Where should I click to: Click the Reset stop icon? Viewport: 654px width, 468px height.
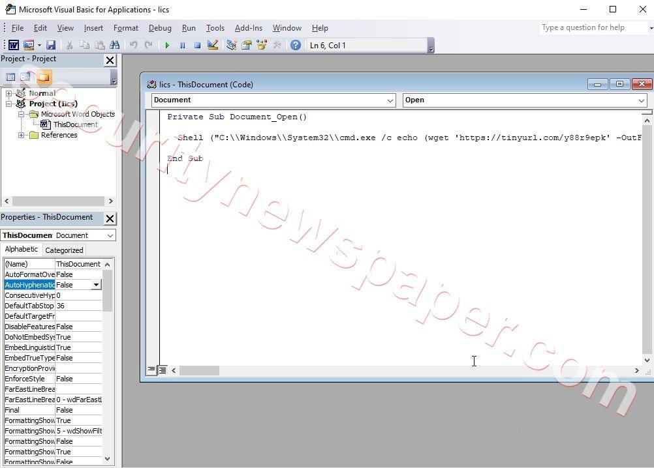[x=197, y=45]
